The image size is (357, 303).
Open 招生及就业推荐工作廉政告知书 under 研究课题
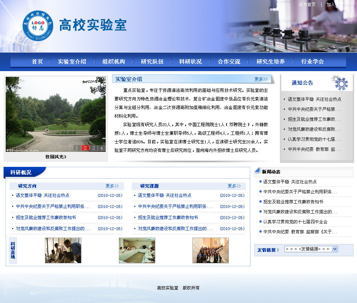pyautogui.click(x=168, y=218)
